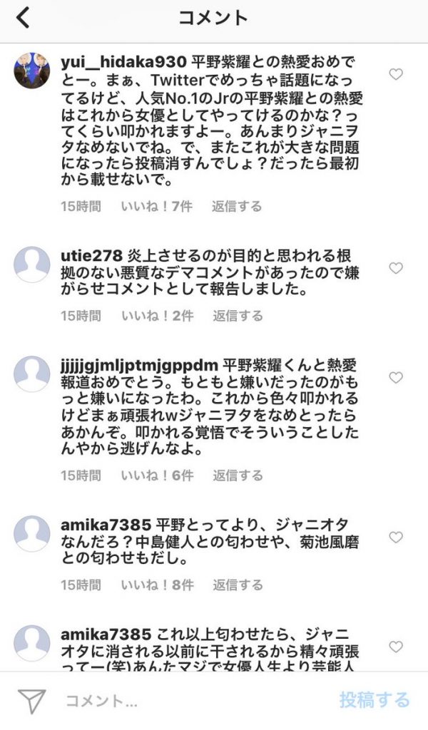The width and height of the screenshot is (428, 730).
Task: Tap the heart on amika7385's last comment
Action: (396, 647)
